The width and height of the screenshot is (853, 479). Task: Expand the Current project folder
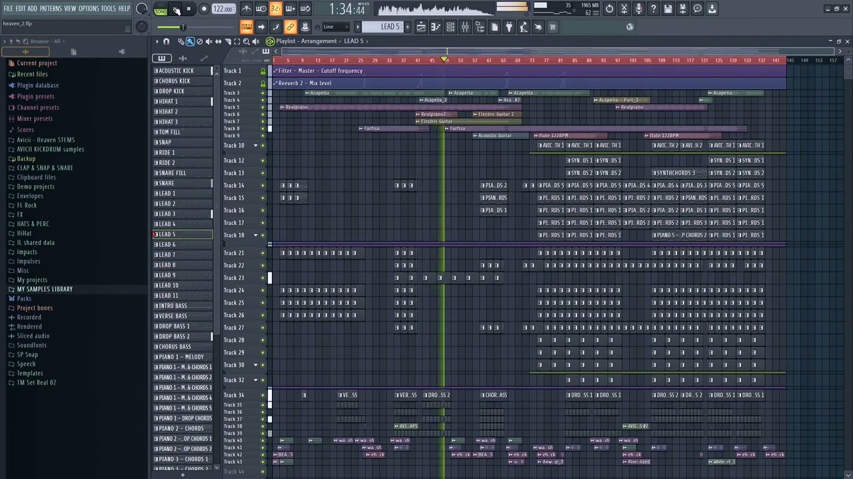tap(37, 63)
